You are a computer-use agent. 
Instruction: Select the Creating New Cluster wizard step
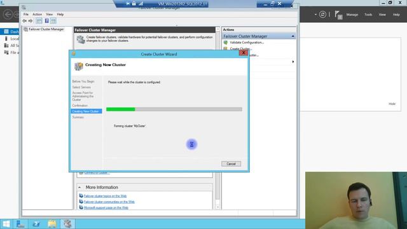[86, 111]
